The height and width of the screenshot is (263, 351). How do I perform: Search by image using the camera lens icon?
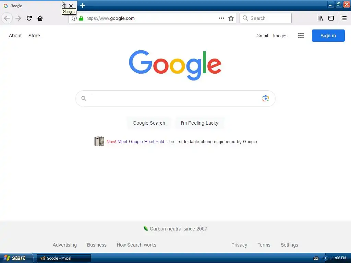click(x=266, y=98)
